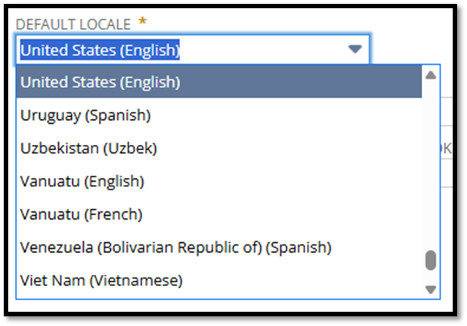Screen dimensions: 467x326
Task: Click empty row space right of Viet Nam option
Action: point(301,280)
